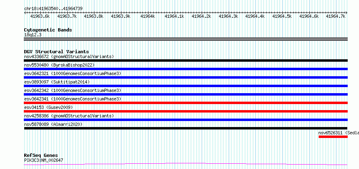
Task: Click the gray 18q12.3 cytogenetic band bar
Action: (186, 39)
